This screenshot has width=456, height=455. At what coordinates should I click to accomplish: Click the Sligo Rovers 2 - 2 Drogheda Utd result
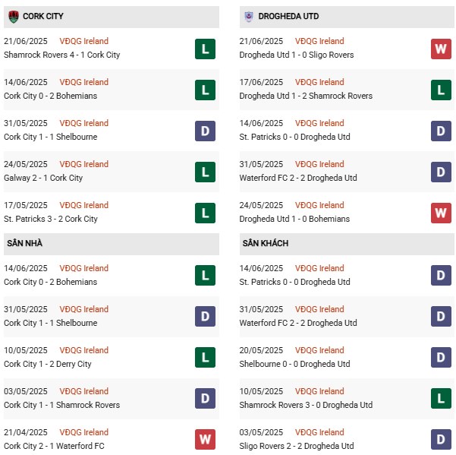point(297,446)
